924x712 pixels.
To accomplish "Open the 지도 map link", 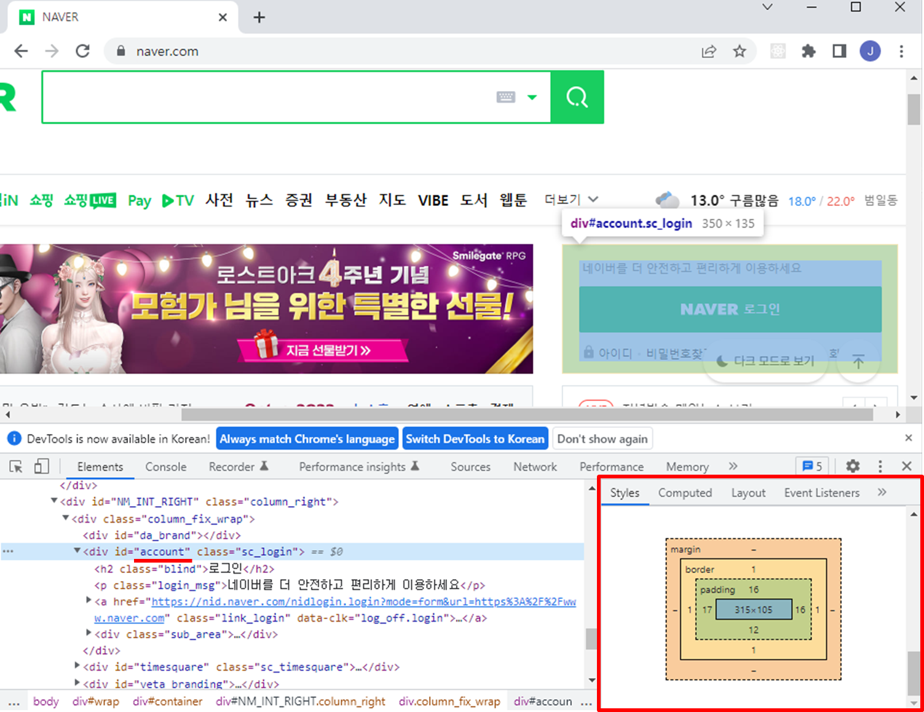I will 392,200.
